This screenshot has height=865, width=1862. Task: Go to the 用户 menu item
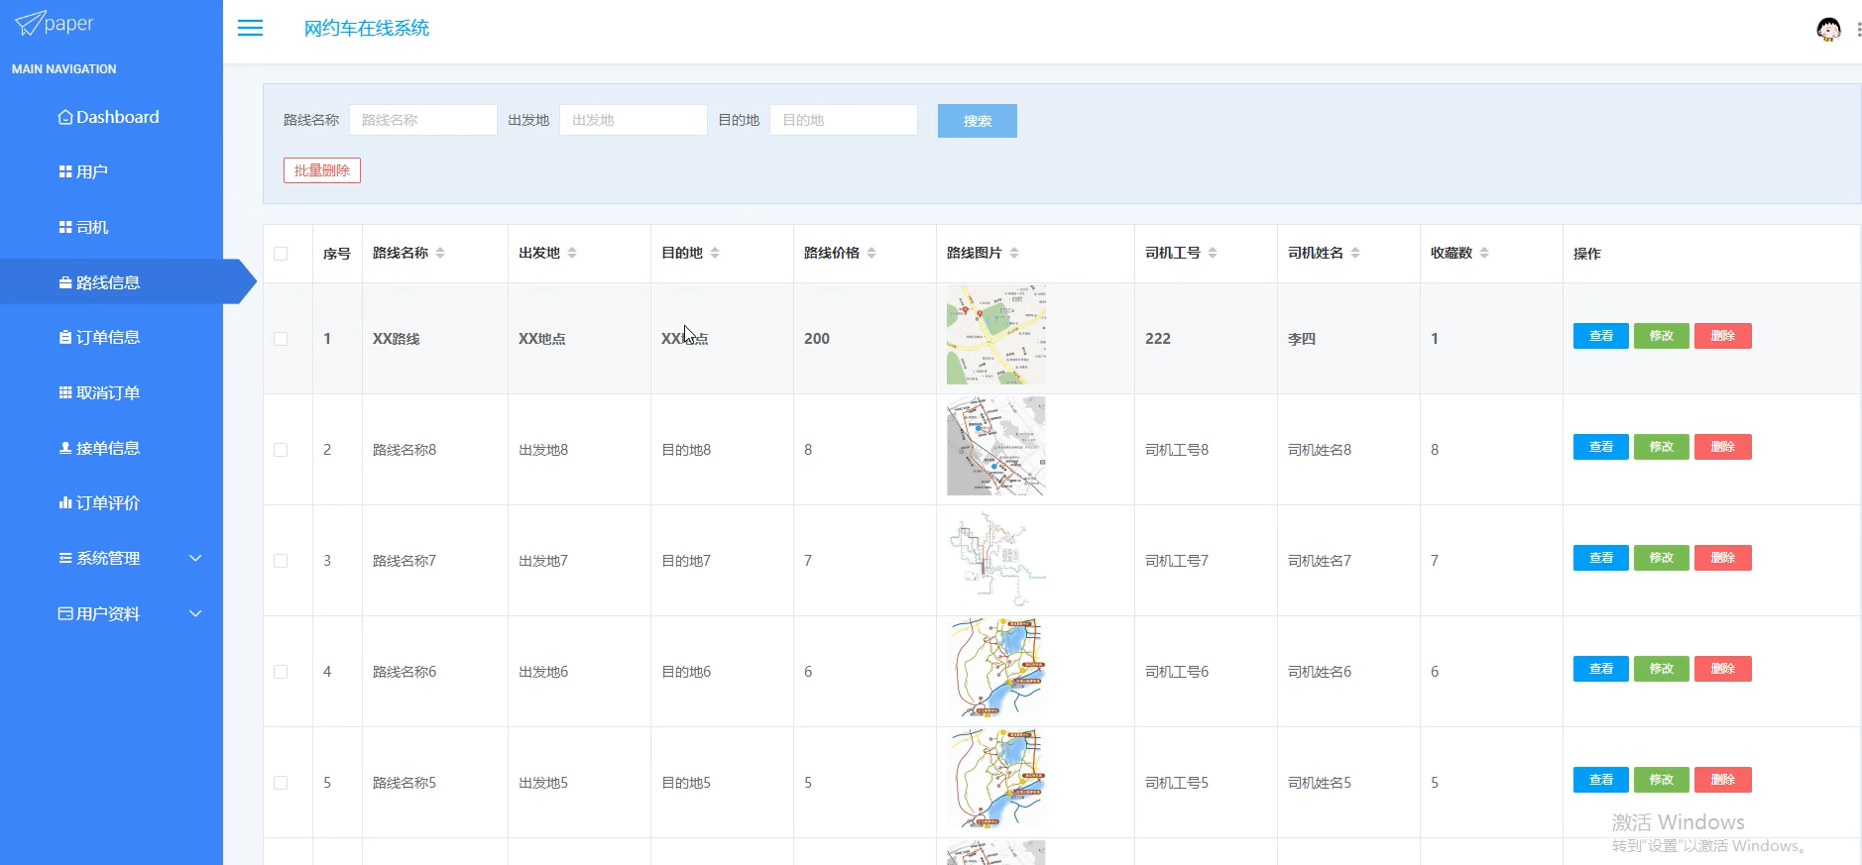(111, 171)
